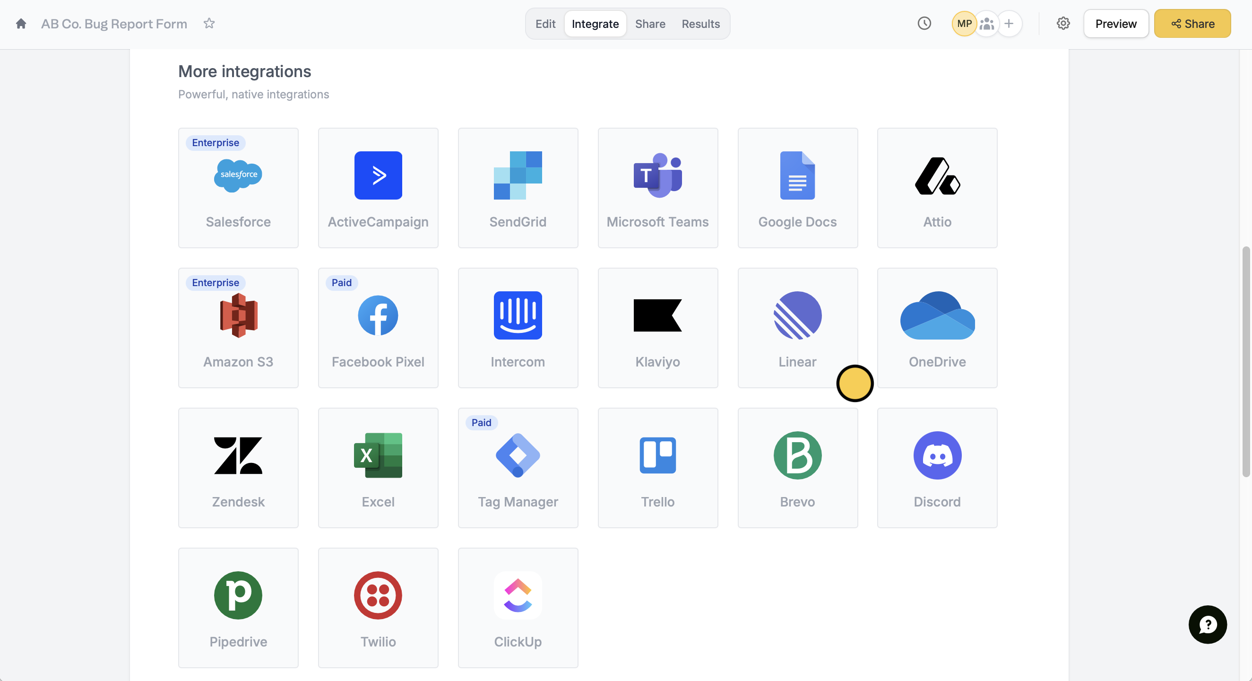1252x681 pixels.
Task: Open the Zendesk integration card
Action: click(x=238, y=467)
